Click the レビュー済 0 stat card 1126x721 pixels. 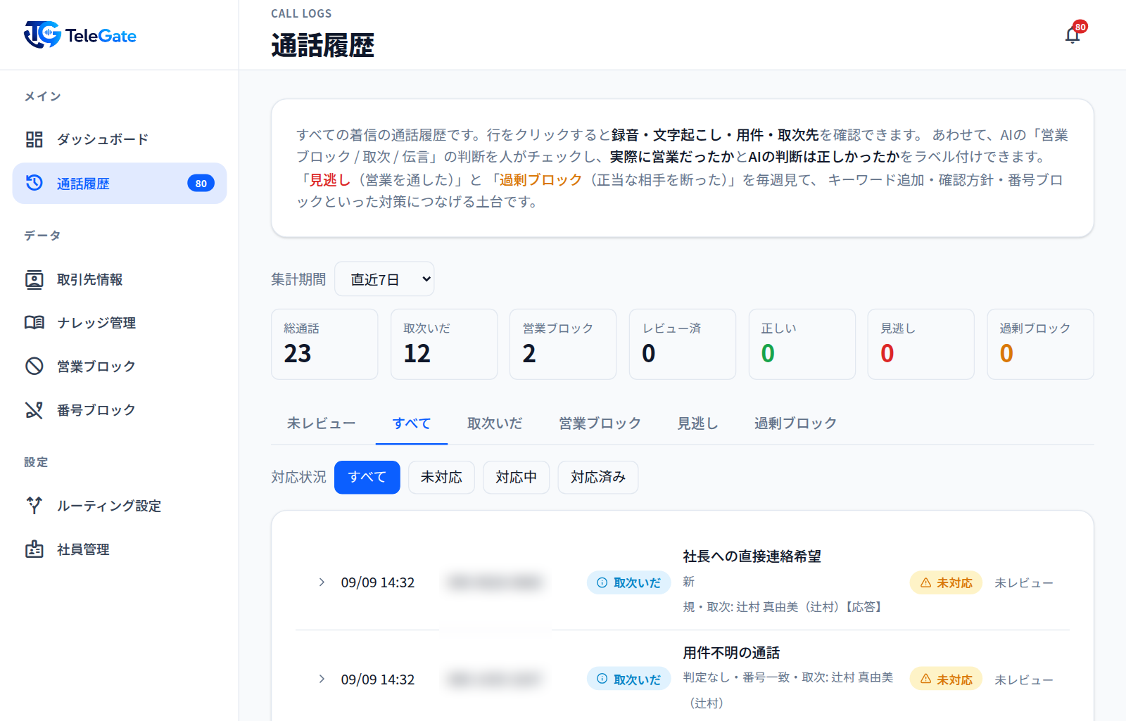683,344
